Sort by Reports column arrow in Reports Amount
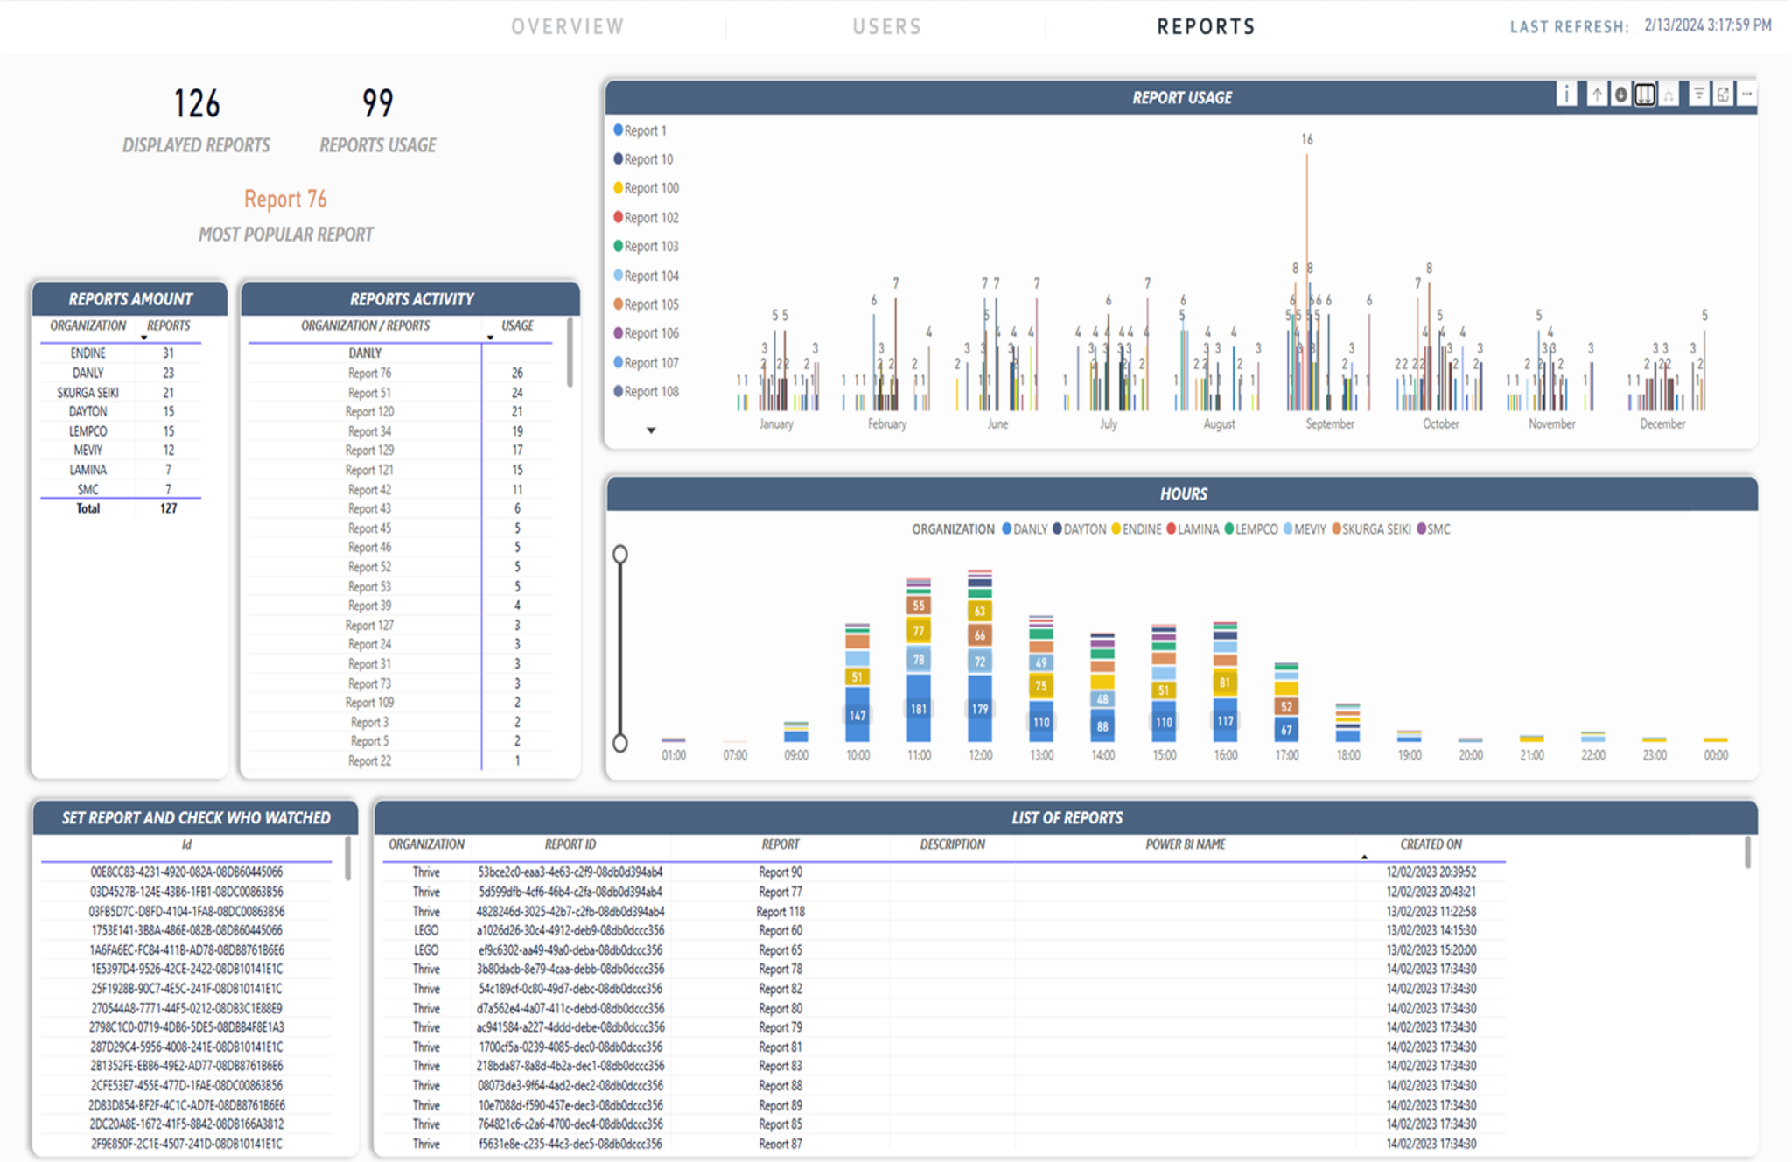This screenshot has width=1792, height=1162. (144, 338)
